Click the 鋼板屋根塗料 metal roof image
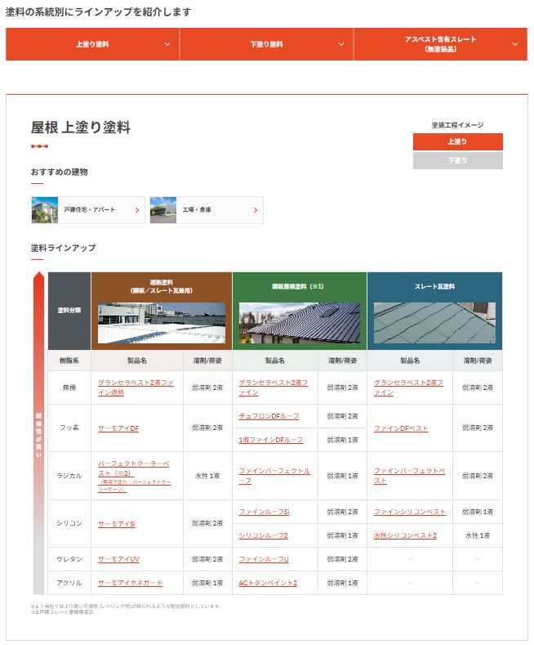Image resolution: width=534 pixels, height=645 pixels. (299, 323)
